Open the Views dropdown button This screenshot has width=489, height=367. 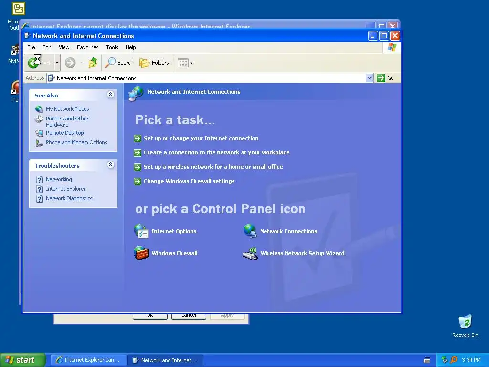pyautogui.click(x=185, y=63)
